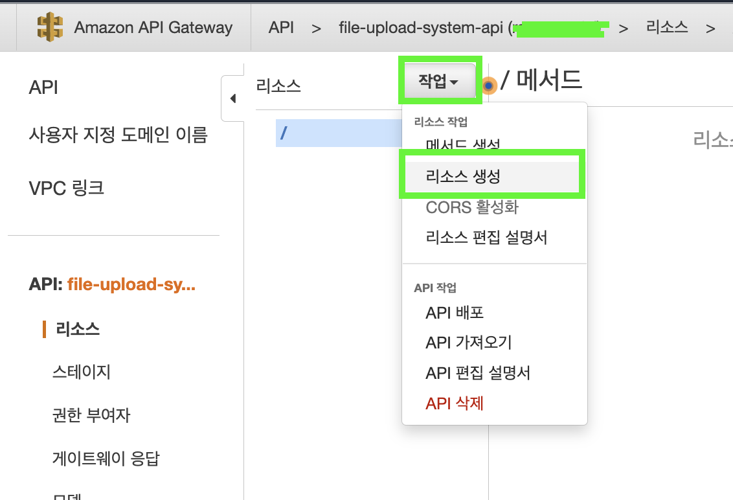The height and width of the screenshot is (500, 733).
Task: Select 스테이지 in the API sidebar
Action: [82, 372]
